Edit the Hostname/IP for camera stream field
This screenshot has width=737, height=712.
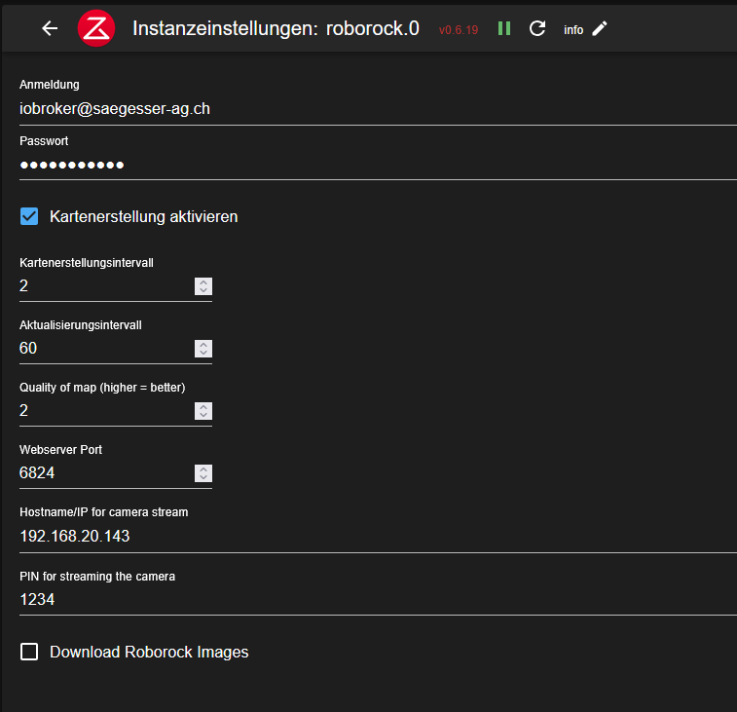pos(370,536)
